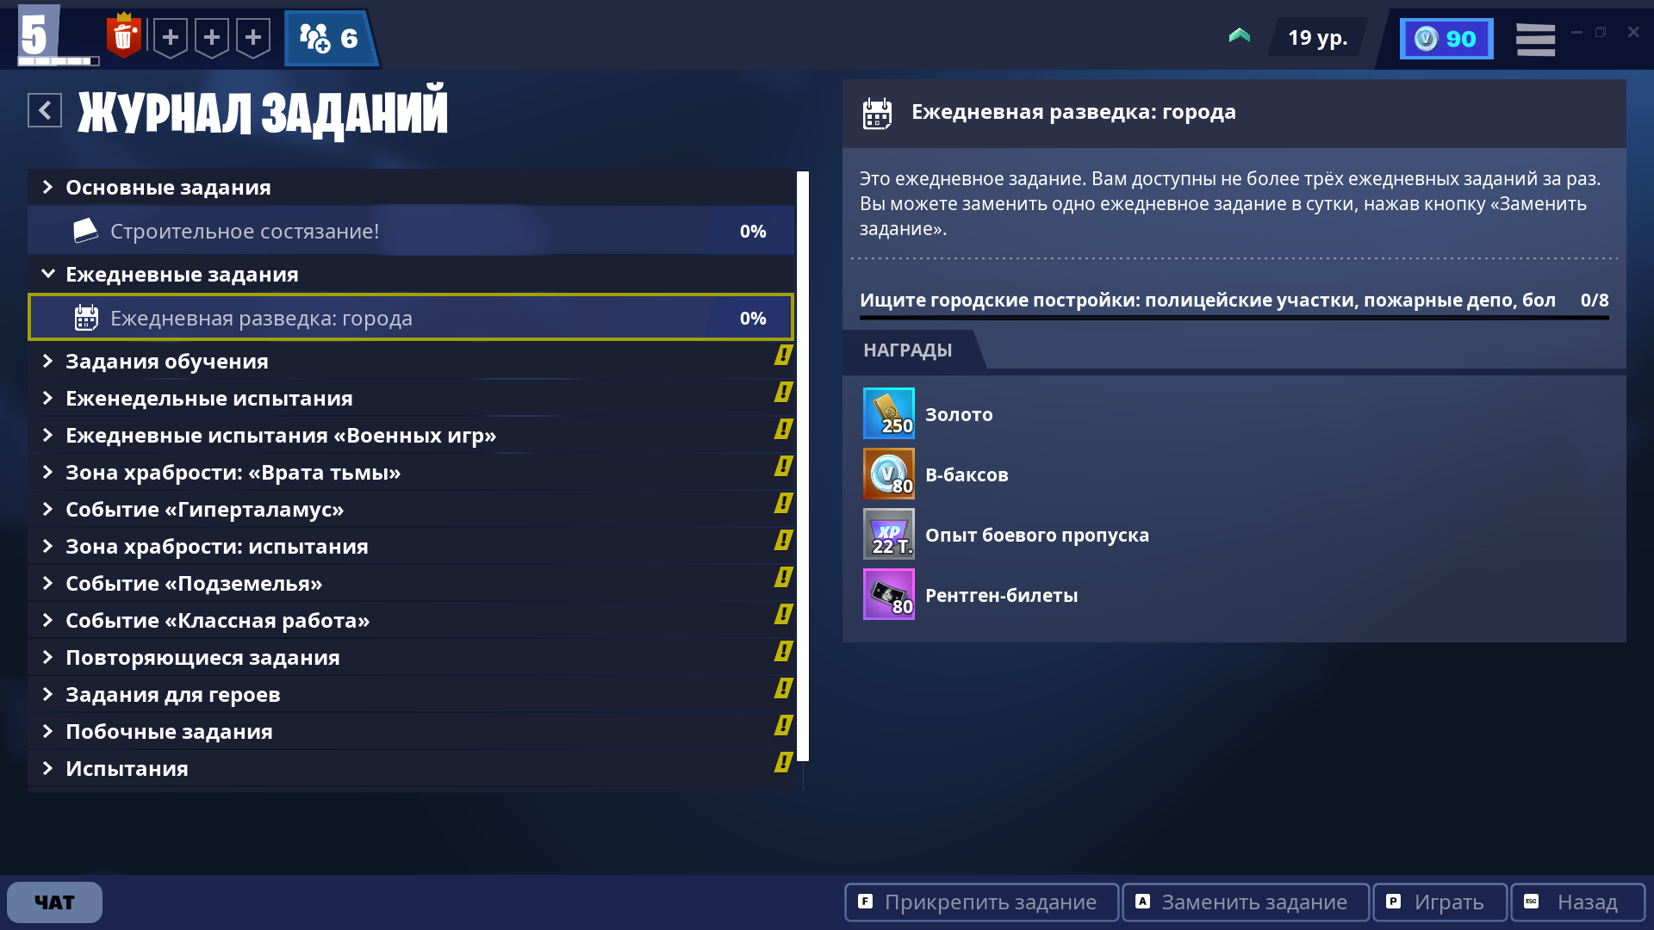
Task: Click alert marker beside Задания обучения
Action: (x=783, y=355)
